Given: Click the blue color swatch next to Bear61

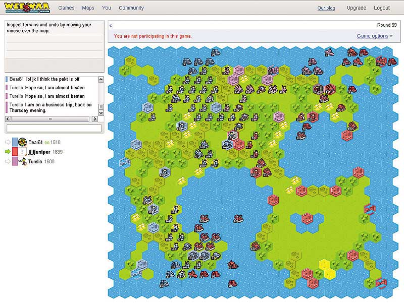Looking at the screenshot, I should [15, 142].
